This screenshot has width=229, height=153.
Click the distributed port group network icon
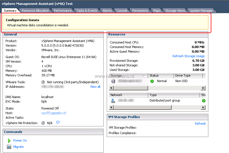click(x=113, y=101)
